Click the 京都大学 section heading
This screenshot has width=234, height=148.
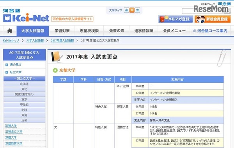point(67,70)
